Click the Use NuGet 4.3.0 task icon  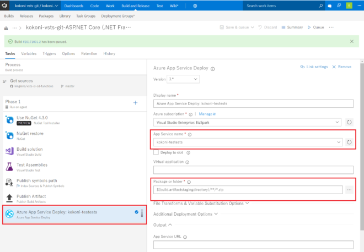9,120
